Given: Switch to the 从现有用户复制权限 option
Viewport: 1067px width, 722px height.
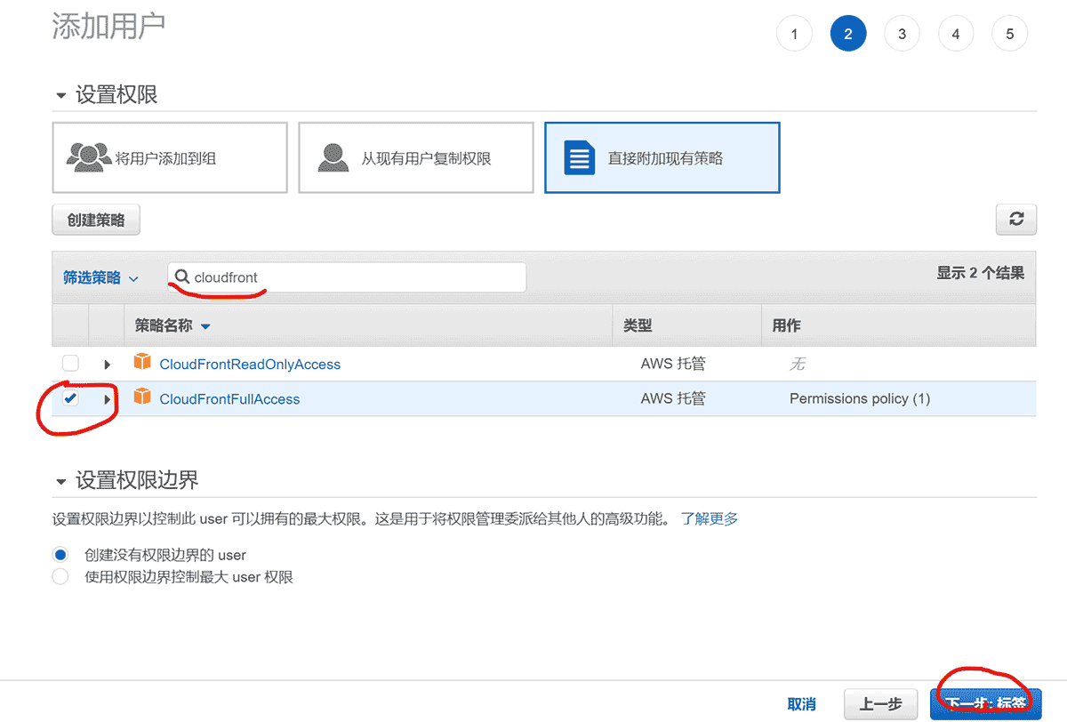Looking at the screenshot, I should pyautogui.click(x=415, y=157).
